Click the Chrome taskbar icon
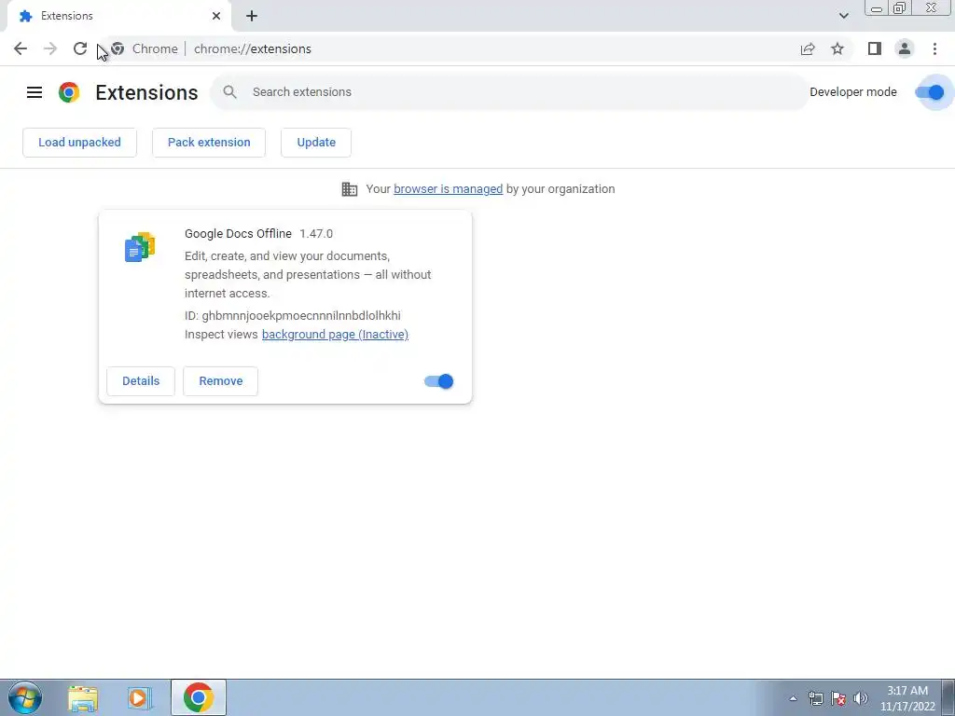Viewport: 955px width, 716px height. click(x=198, y=697)
